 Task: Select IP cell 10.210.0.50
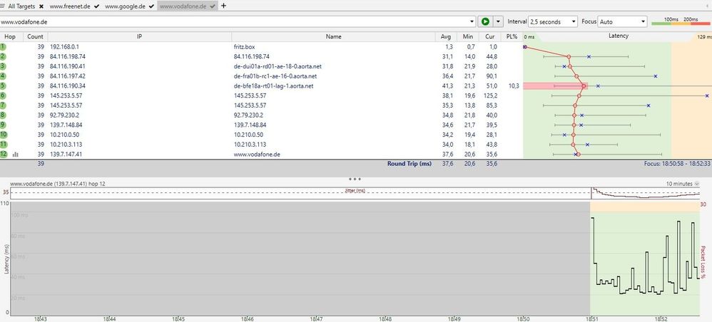pos(64,135)
